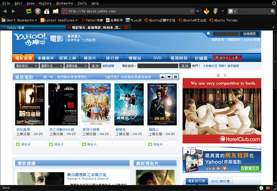Open the DVD nav tab

pos(157,58)
